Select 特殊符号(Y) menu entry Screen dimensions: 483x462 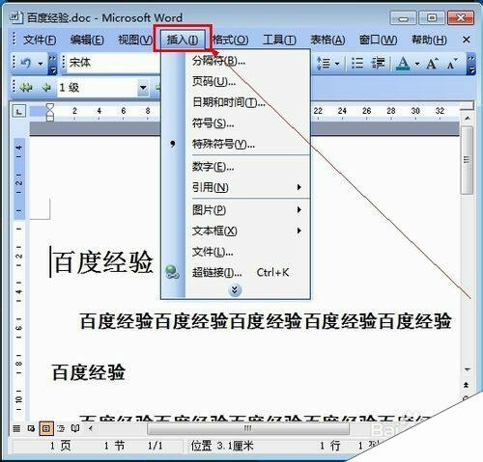(x=247, y=144)
